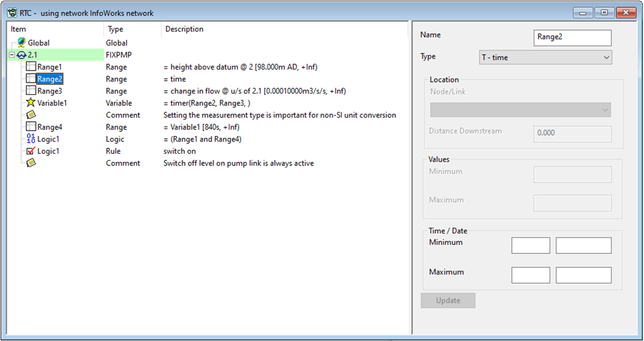
Task: Click the Type column header
Action: [133, 29]
